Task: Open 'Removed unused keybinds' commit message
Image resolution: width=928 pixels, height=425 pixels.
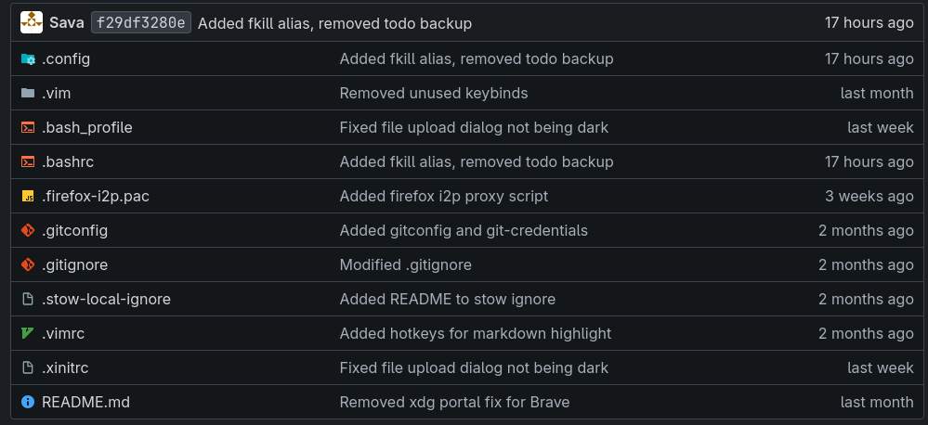Action: 433,93
